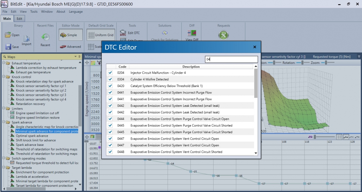Sort DTC list by Description column header
This screenshot has width=362, height=192.
pos(191,67)
